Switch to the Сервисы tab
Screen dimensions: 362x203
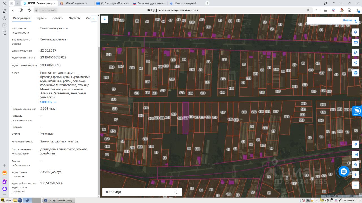(x=41, y=18)
